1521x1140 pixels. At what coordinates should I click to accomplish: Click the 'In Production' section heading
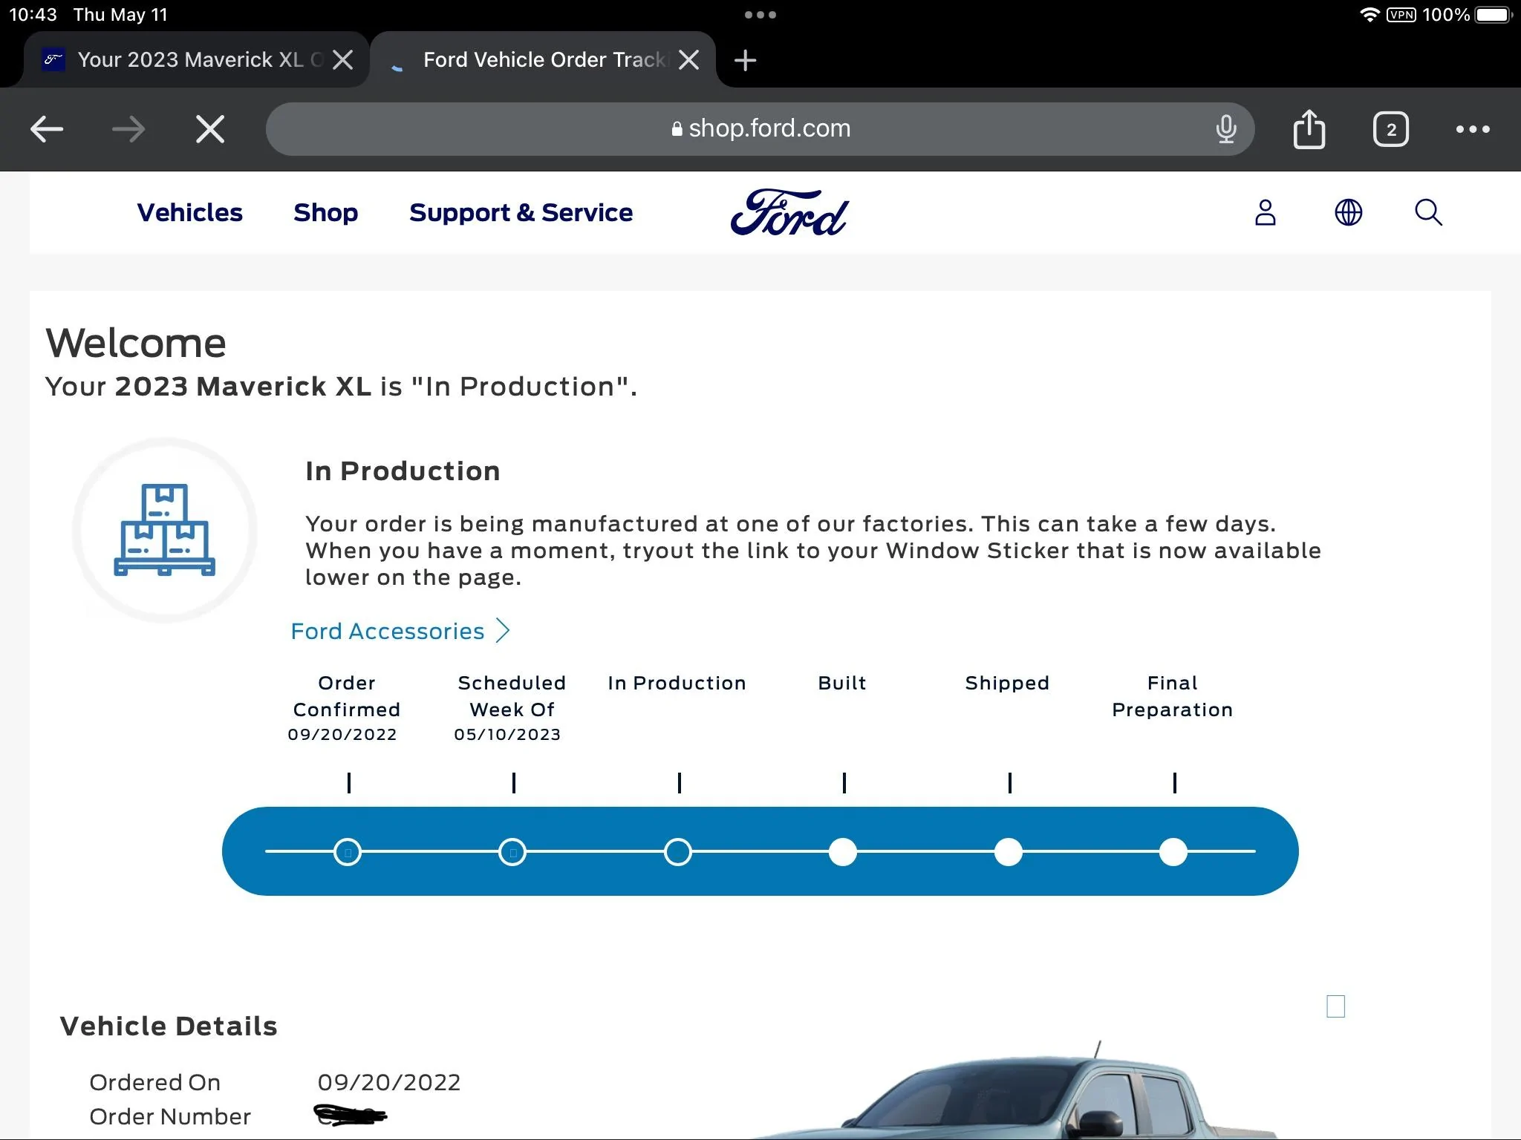point(403,471)
